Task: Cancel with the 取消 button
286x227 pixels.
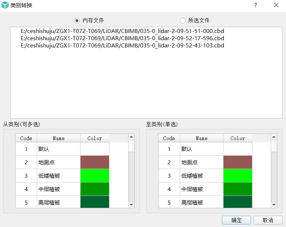Action: (268, 220)
